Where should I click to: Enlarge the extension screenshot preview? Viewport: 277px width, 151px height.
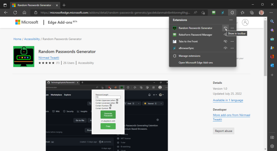pos(107,116)
